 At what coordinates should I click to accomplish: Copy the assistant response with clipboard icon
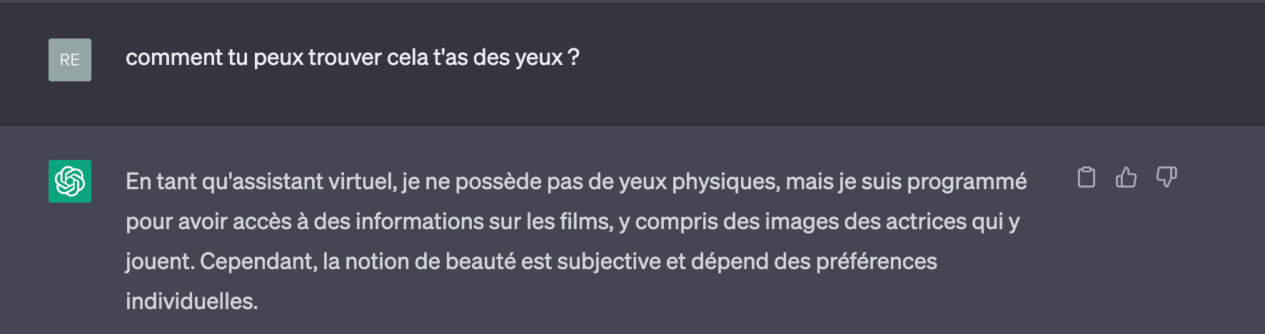1086,177
